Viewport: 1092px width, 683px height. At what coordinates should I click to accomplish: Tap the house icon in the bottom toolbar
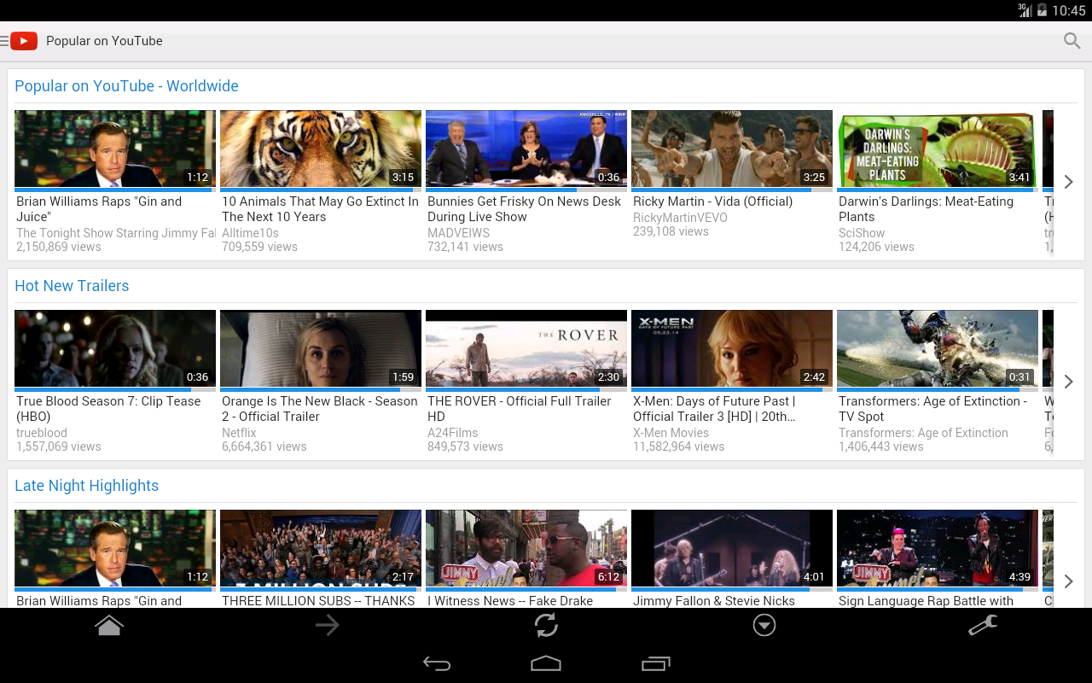(x=109, y=626)
